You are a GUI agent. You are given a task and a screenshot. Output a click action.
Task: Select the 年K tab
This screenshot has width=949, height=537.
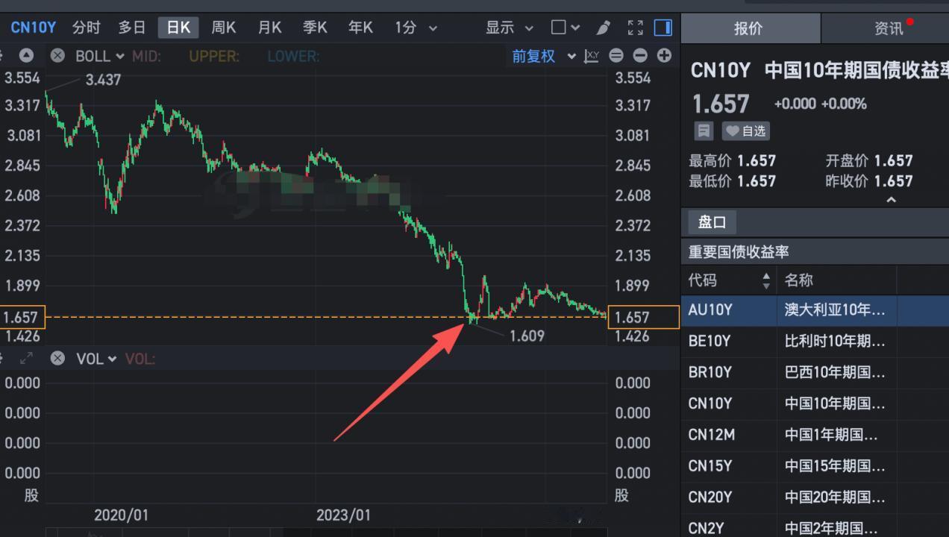(x=360, y=28)
